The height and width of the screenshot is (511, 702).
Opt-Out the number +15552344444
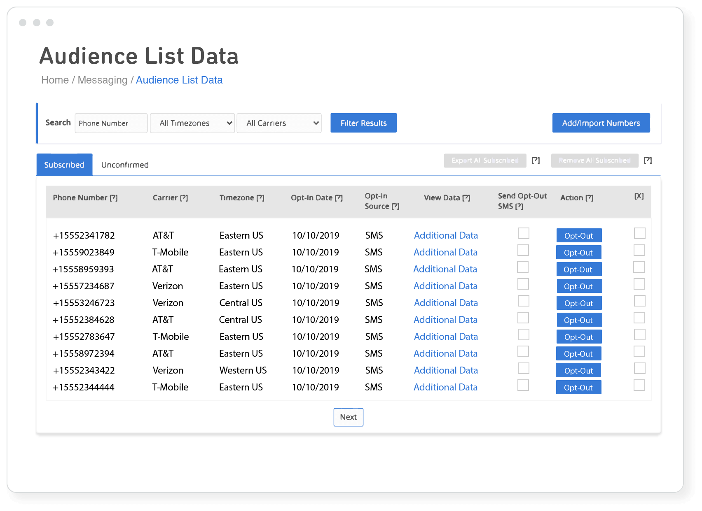(x=578, y=387)
